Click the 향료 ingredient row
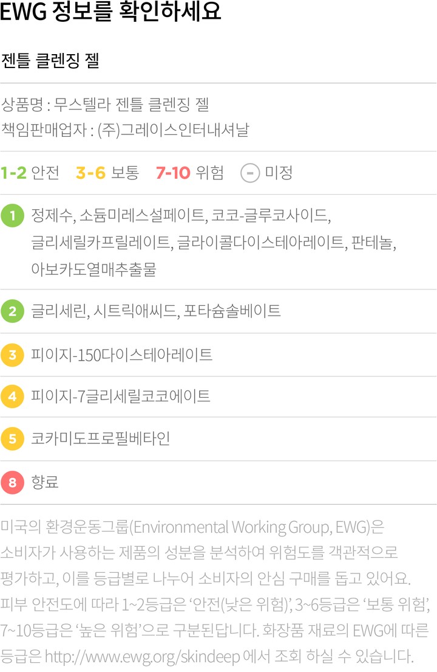The width and height of the screenshot is (437, 672). (45, 482)
